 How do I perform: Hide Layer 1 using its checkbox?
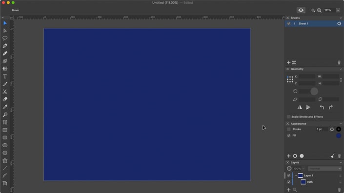pos(289,175)
